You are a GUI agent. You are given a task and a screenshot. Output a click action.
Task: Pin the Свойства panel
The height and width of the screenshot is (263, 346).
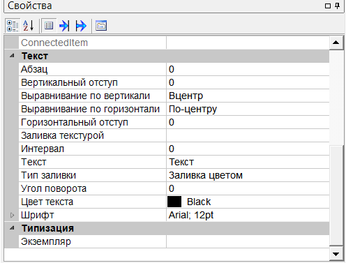tap(338, 6)
